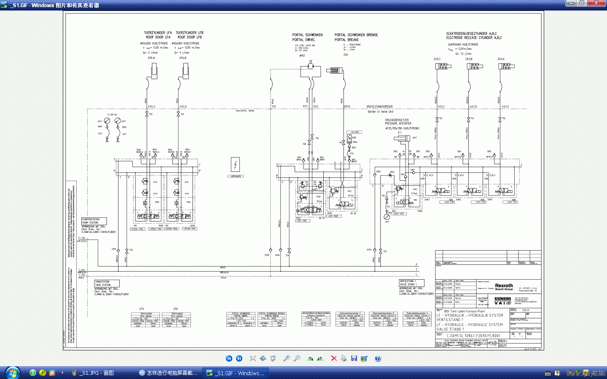The image size is (607, 379).
Task: Click the language bar help tray icon
Action: 557,373
